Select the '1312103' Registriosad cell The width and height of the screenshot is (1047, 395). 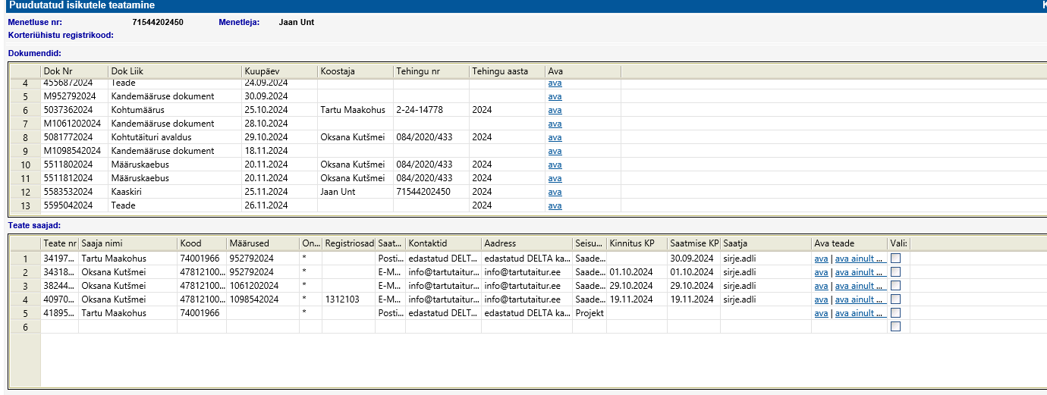pos(348,299)
